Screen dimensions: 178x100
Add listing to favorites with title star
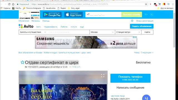[22, 62]
